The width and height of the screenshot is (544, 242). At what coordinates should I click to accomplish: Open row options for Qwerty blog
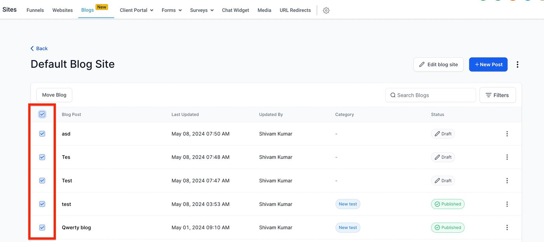point(507,228)
